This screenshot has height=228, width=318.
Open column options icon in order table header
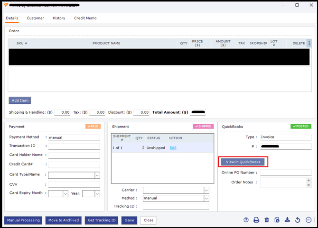(x=309, y=43)
